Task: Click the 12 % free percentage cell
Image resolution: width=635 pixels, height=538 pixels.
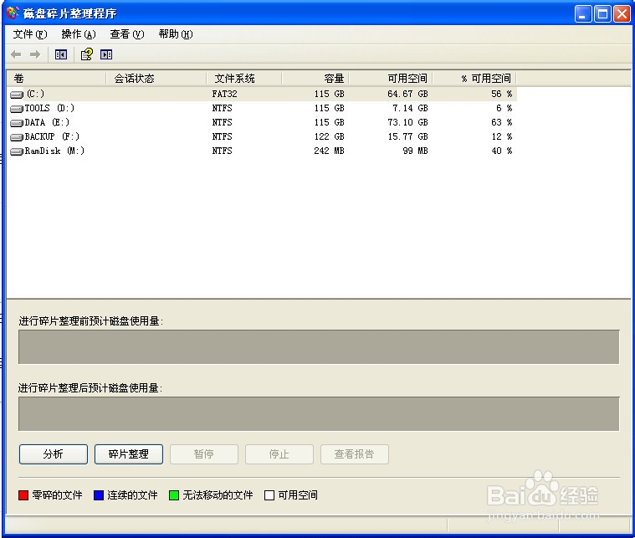Action: (502, 136)
